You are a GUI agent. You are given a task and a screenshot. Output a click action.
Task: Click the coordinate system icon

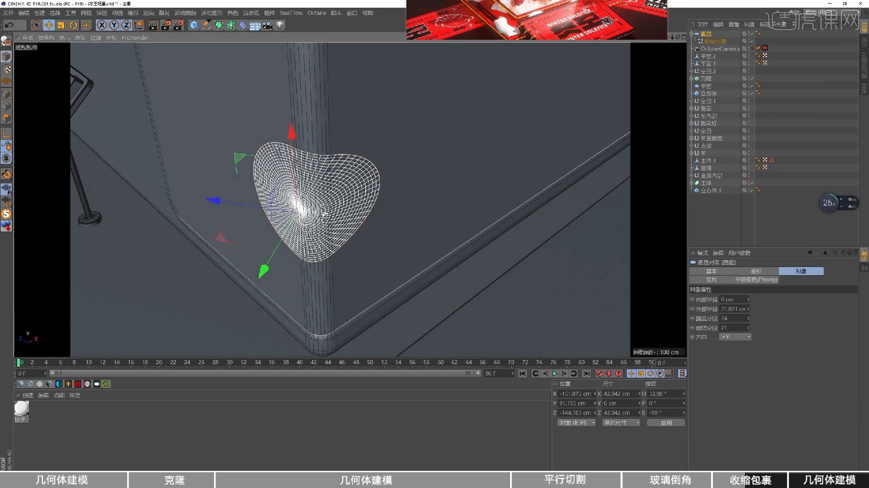139,25
